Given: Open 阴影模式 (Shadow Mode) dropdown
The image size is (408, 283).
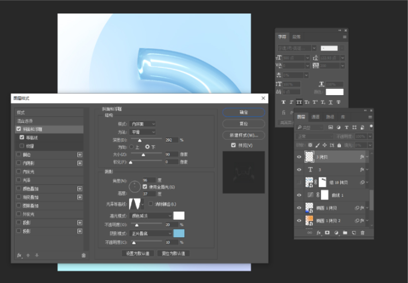Looking at the screenshot, I should point(151,234).
